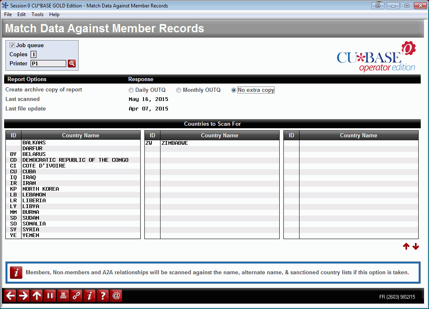Click the SOMALIA country row
Viewport: 429px width, 309px height.
(73, 224)
